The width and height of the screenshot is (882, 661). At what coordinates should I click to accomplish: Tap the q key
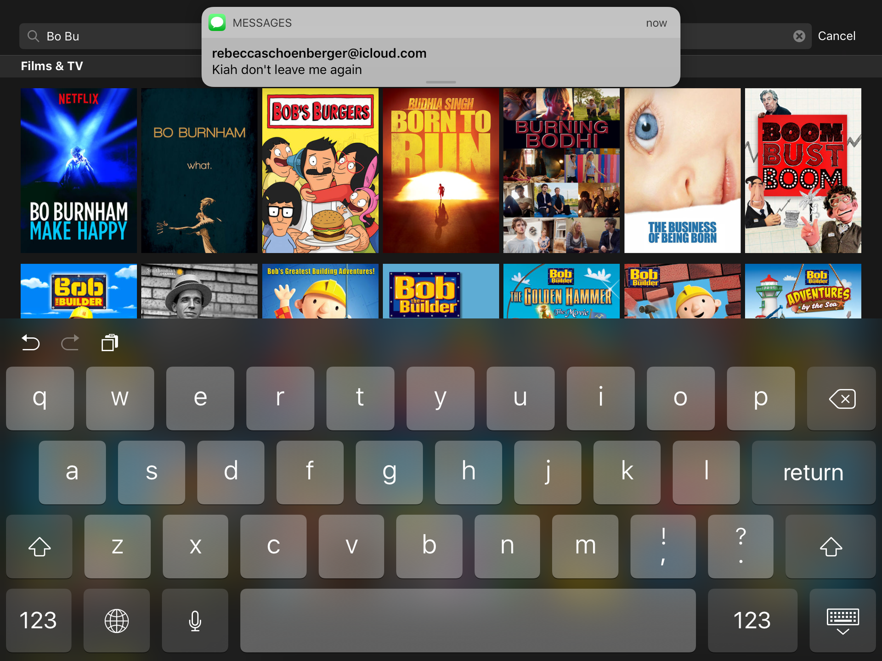[x=40, y=398]
